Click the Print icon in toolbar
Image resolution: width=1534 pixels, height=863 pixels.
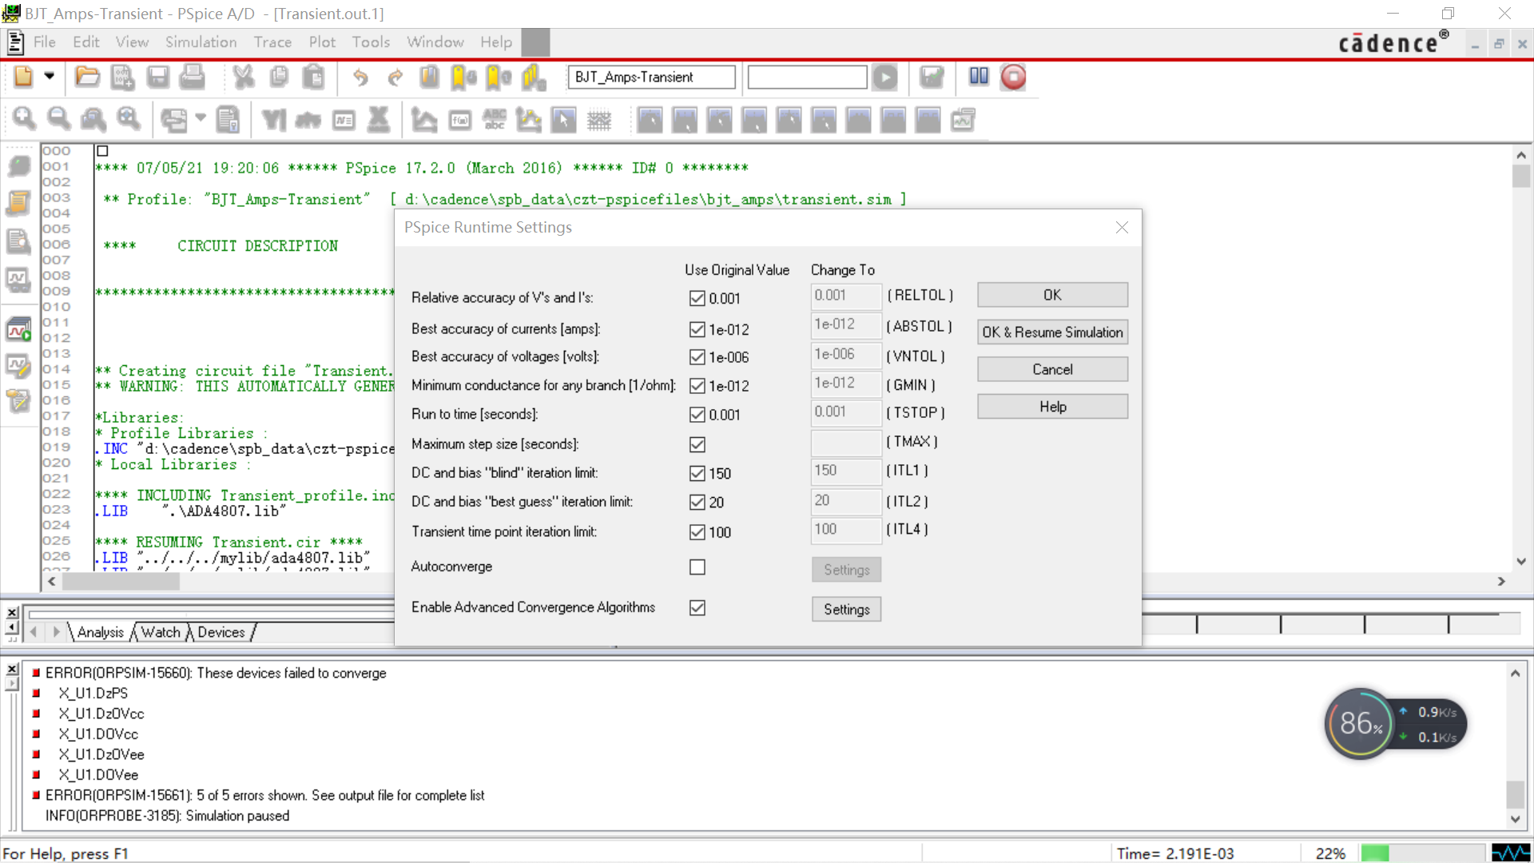tap(192, 77)
